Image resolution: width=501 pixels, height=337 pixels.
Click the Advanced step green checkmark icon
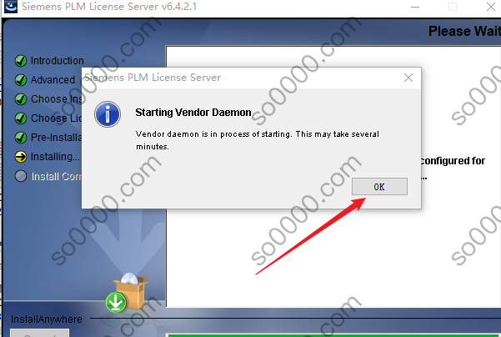(21, 79)
